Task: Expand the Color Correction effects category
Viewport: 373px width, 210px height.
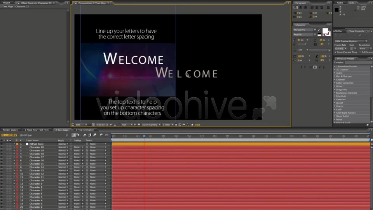Action: [x=335, y=83]
